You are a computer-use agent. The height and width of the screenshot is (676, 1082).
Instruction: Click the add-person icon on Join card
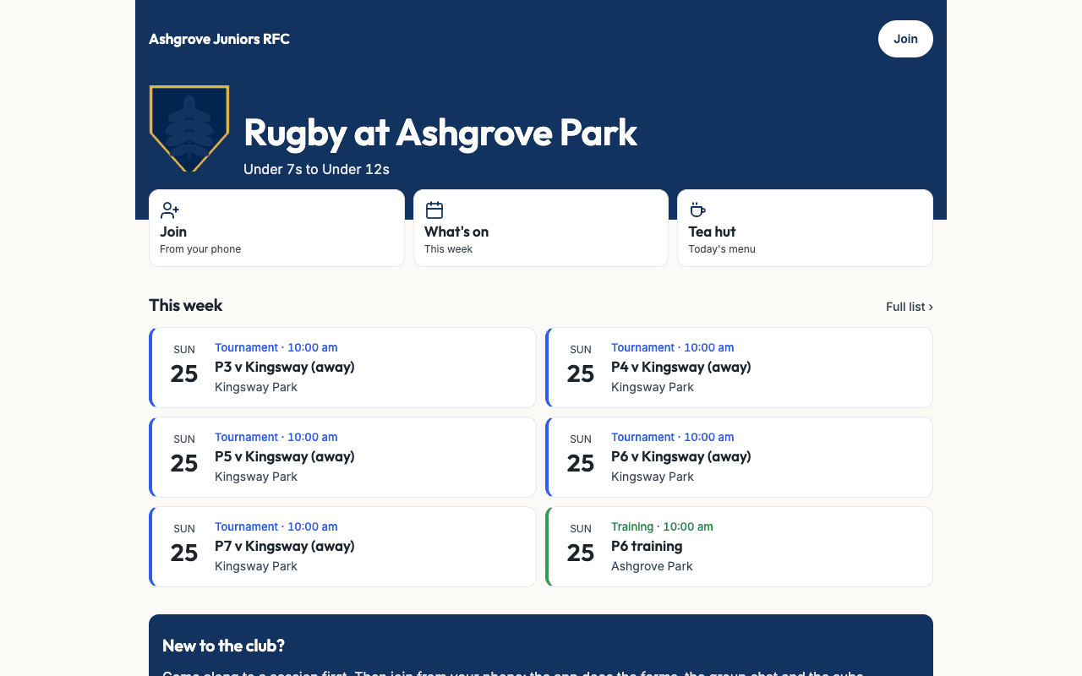pos(170,210)
